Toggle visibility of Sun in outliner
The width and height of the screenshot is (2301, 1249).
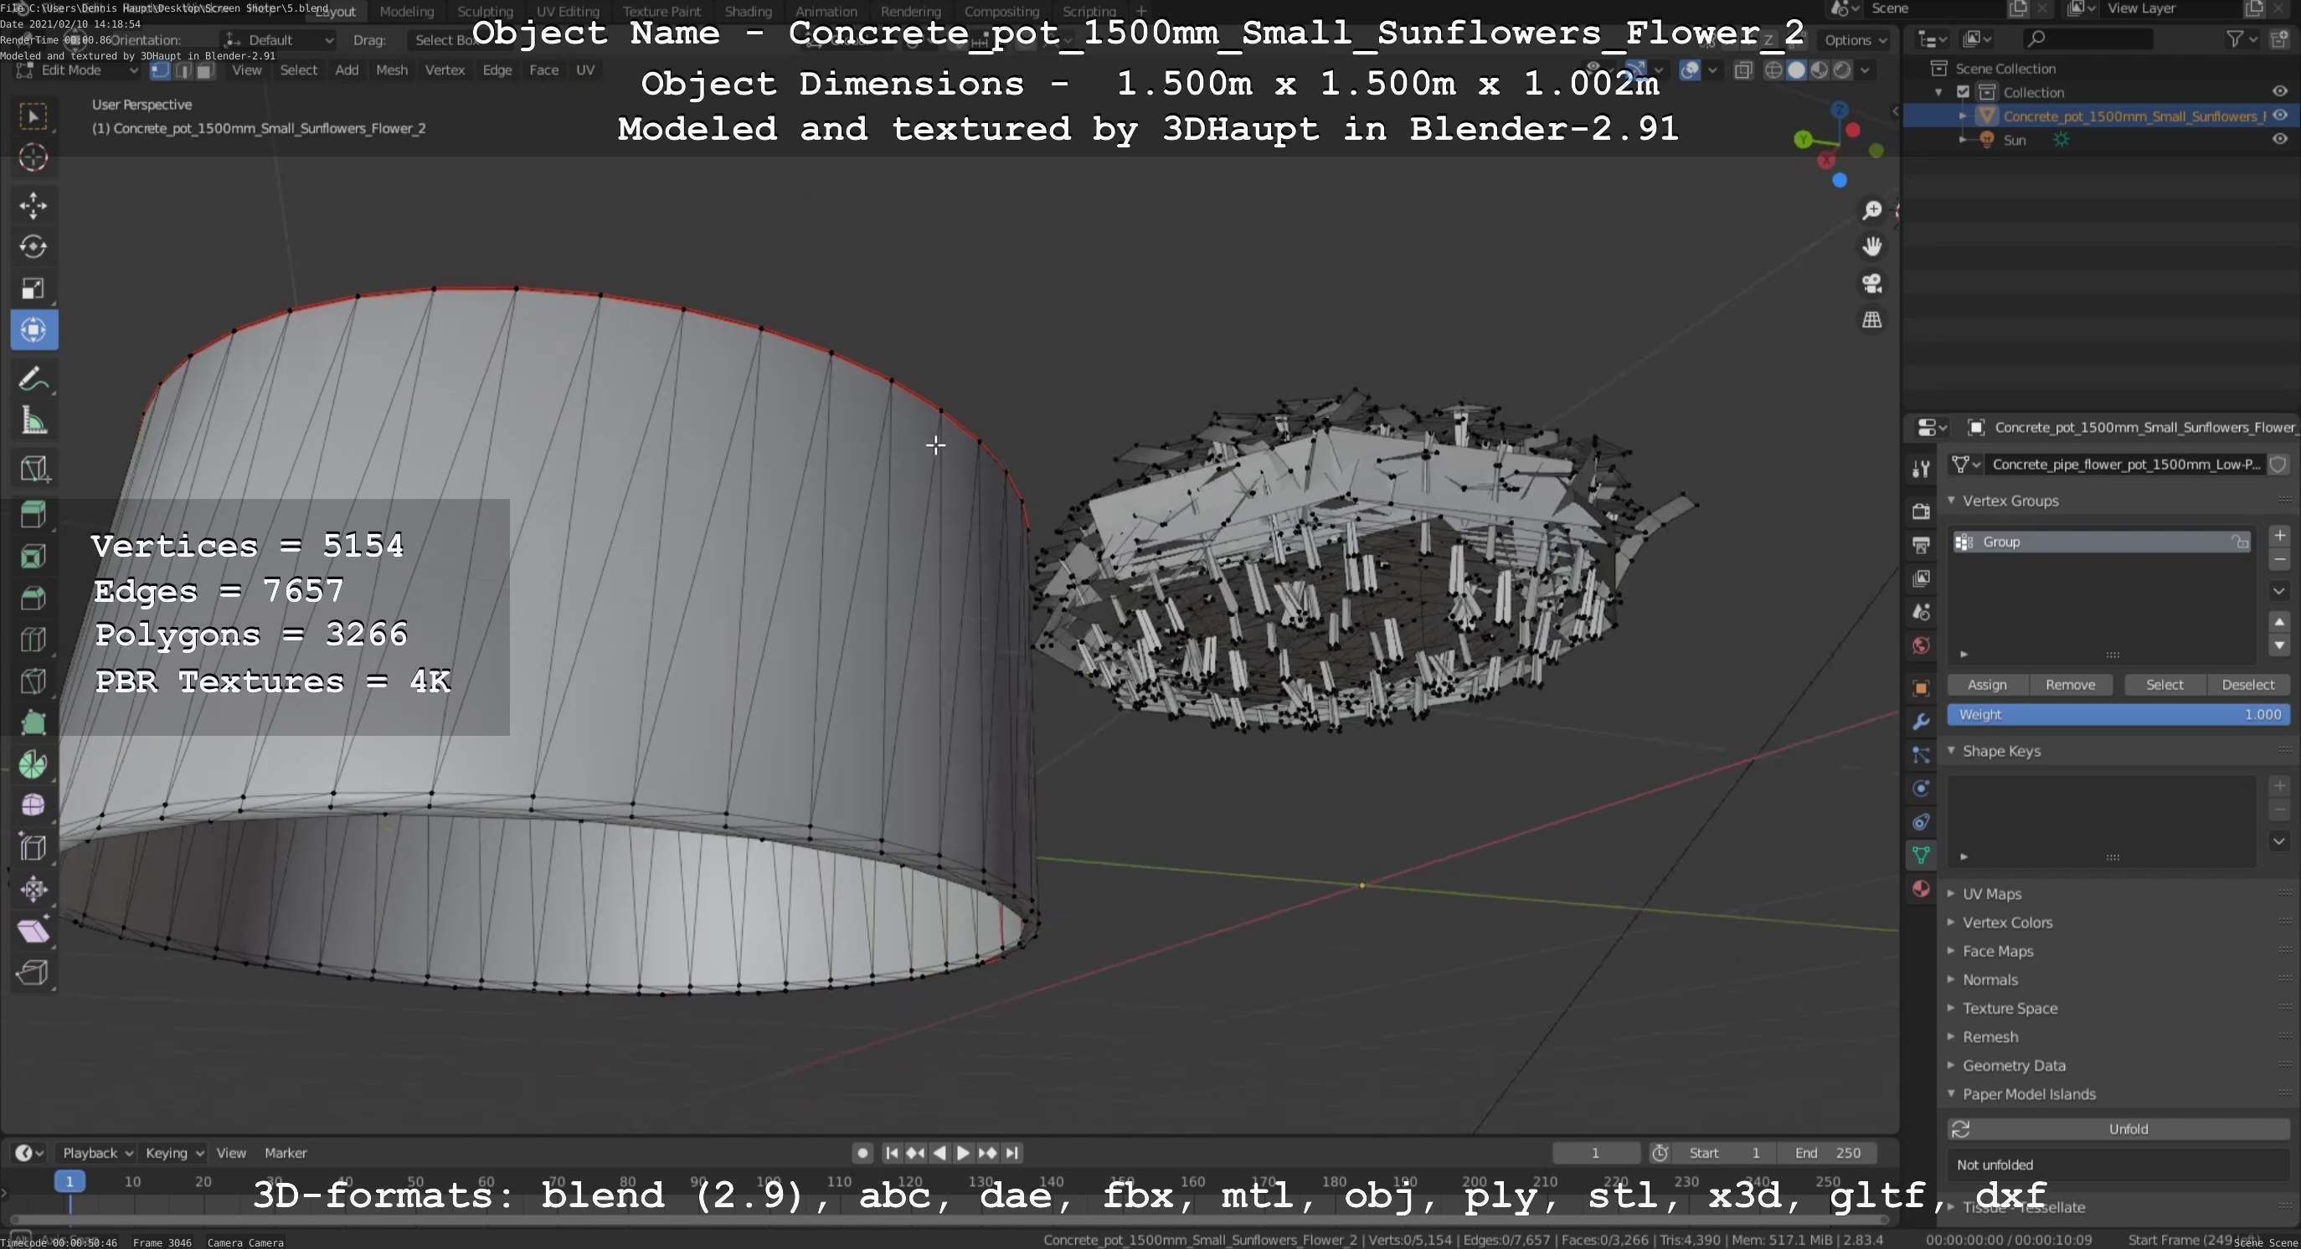(2279, 139)
